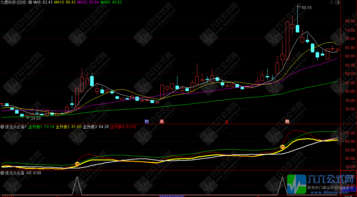This screenshot has width=357, height=197.
Task: Select the MA10 yellow average label
Action: [x=65, y=2]
